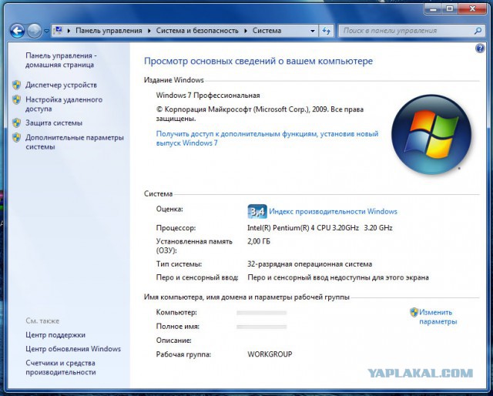Click the computer icon in address bar
This screenshot has height=396, width=493.
click(x=59, y=31)
